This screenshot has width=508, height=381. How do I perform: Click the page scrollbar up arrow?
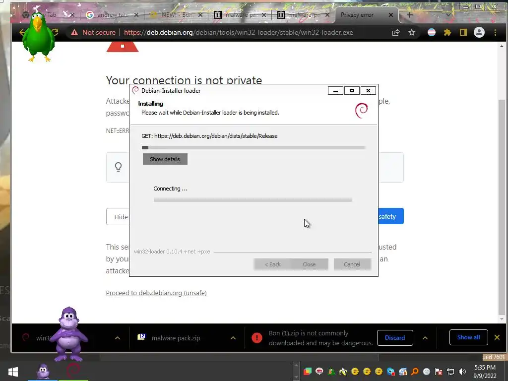[x=502, y=46]
